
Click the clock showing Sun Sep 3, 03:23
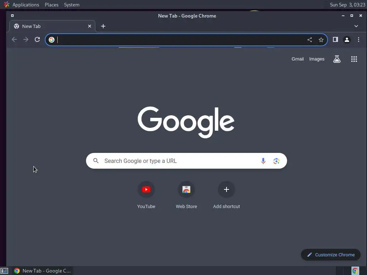[347, 5]
